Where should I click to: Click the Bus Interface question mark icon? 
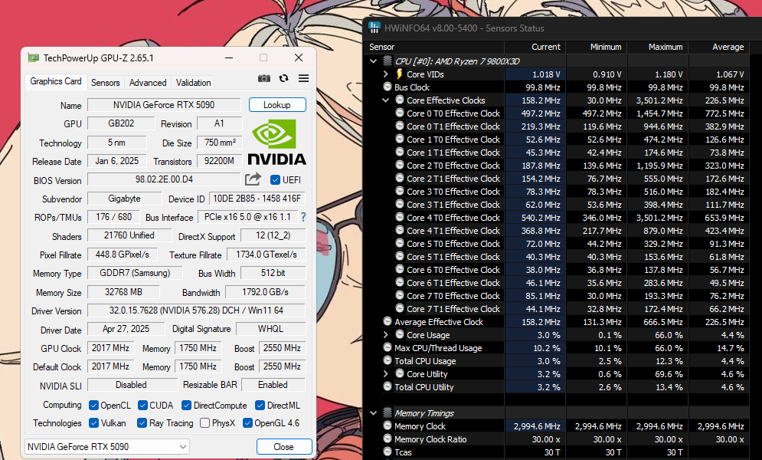pyautogui.click(x=303, y=217)
